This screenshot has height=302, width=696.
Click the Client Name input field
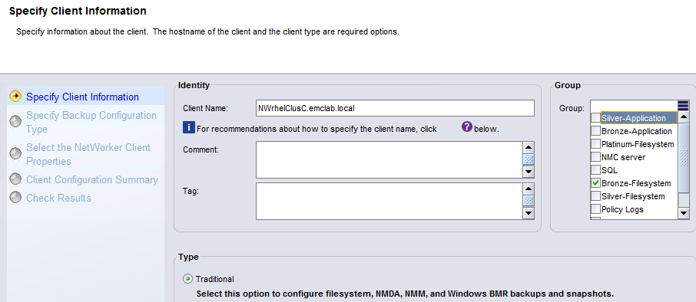395,107
